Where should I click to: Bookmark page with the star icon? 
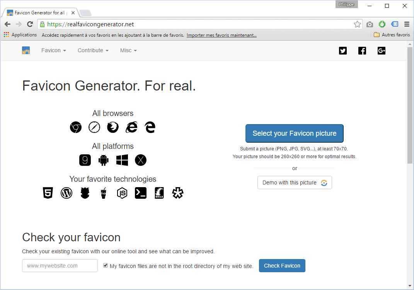pos(357,24)
